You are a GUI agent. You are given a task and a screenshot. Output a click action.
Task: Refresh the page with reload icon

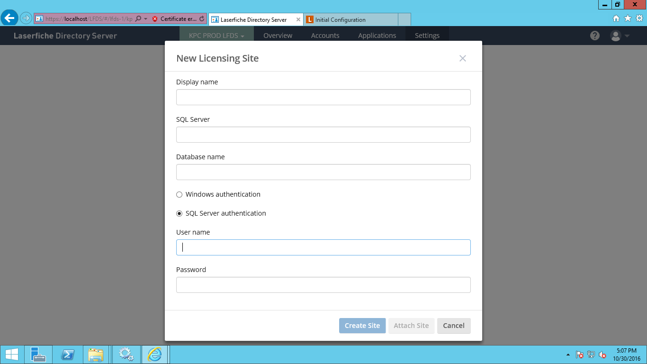pyautogui.click(x=202, y=19)
